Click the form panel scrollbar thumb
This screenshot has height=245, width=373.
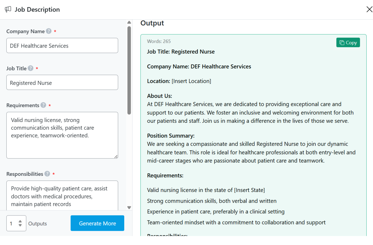[x=129, y=70]
